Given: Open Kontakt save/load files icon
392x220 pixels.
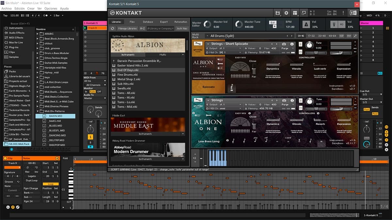Looking at the screenshot, I should click(x=278, y=13).
